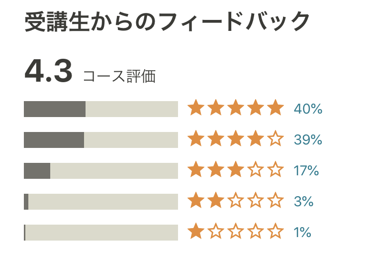Click the one-star rating stars
Viewport: 366px width, 258px height.
[235, 232]
